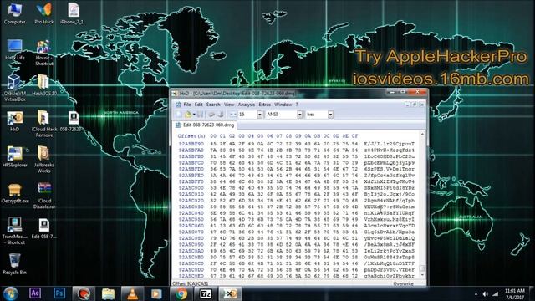Open the Analysis menu in HxD
The height and width of the screenshot is (301, 535).
point(247,105)
